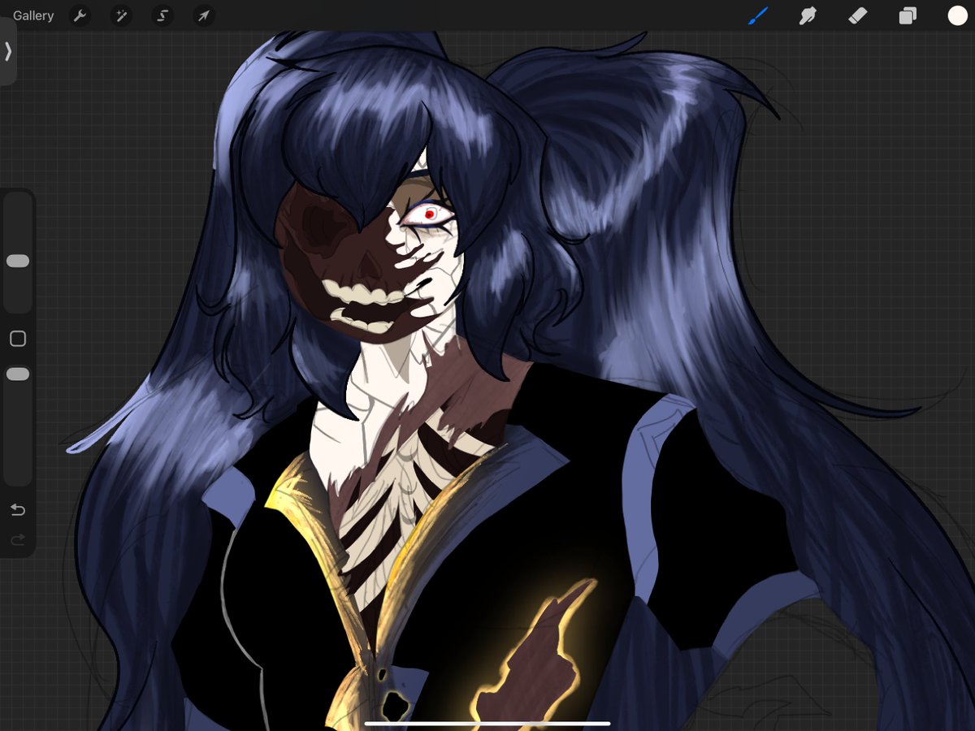Return to the Gallery
975x731 pixels.
[x=32, y=15]
